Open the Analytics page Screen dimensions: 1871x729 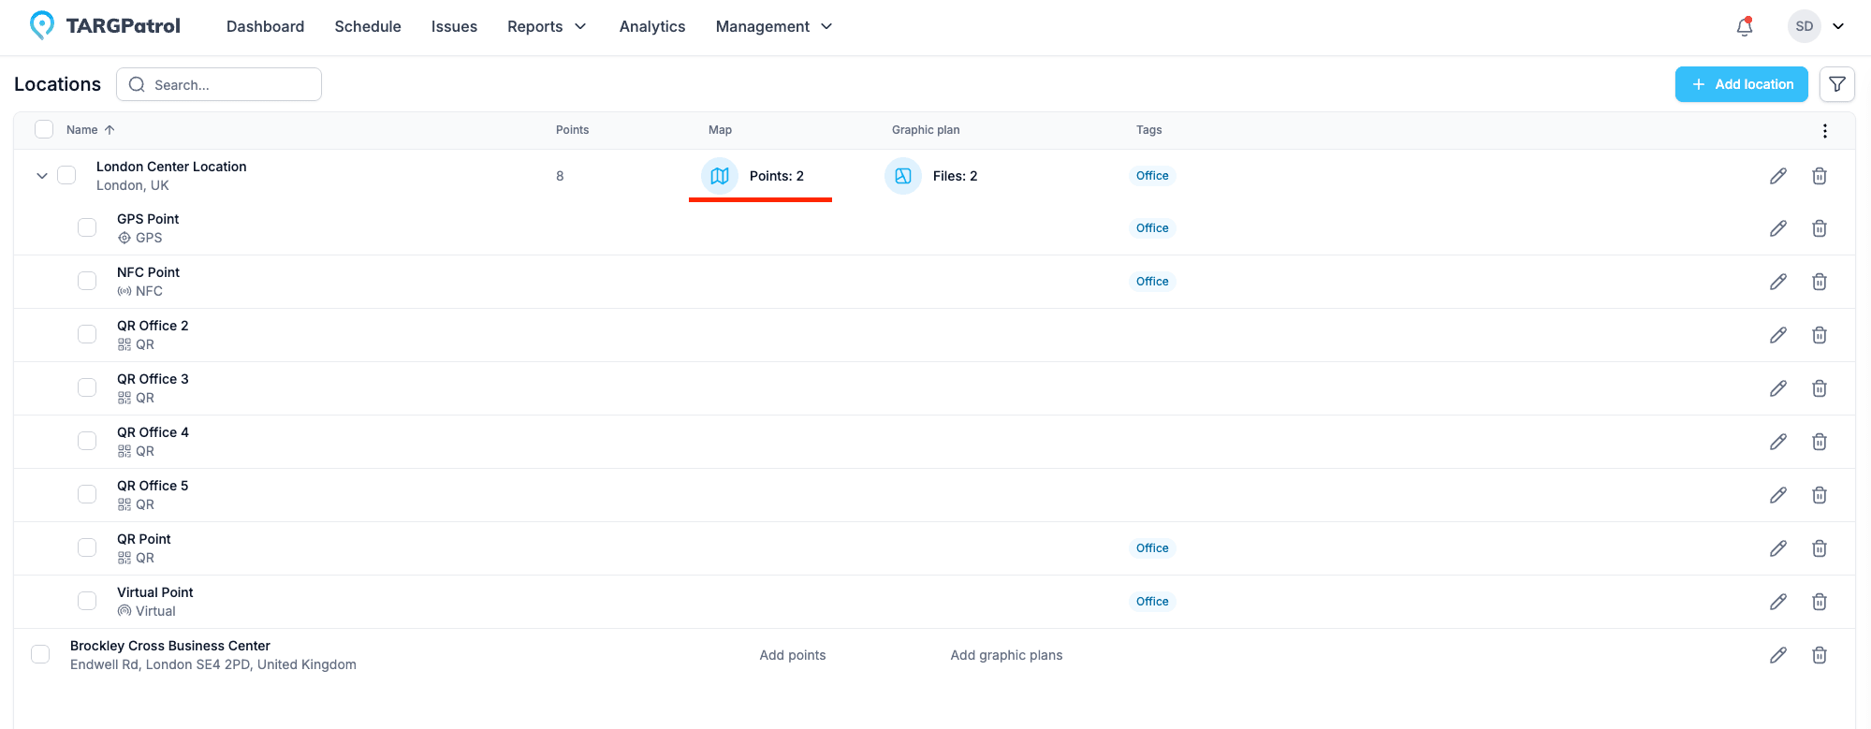click(x=652, y=27)
